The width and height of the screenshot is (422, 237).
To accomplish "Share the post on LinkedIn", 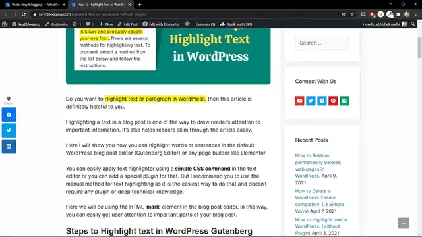I will [x=9, y=146].
